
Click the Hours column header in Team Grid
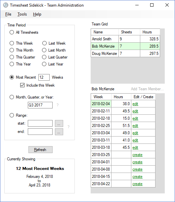point(150,32)
